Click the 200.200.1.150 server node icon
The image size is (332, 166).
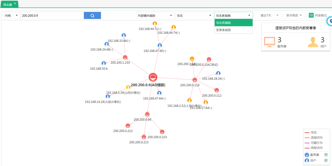[125, 57]
